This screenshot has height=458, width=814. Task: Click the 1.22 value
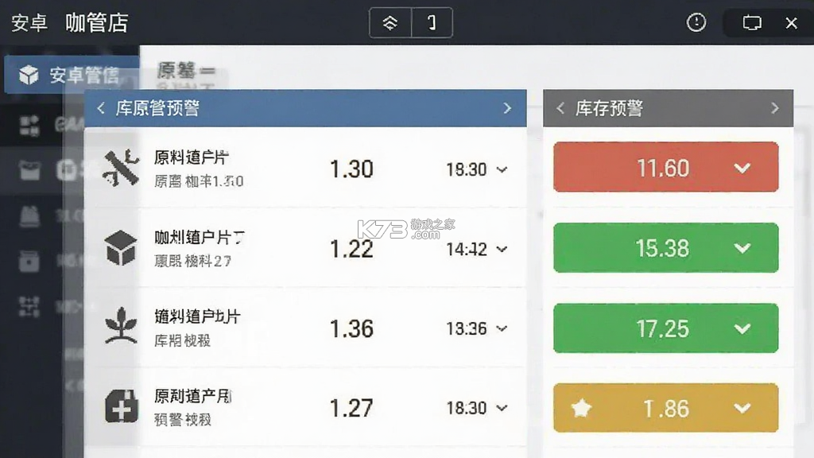[x=351, y=249]
